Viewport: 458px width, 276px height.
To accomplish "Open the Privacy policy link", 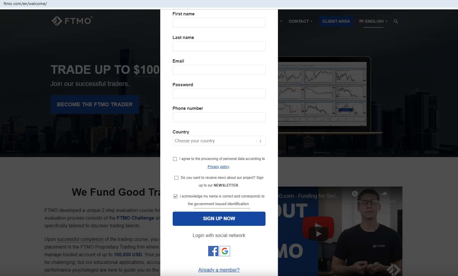I will click(x=218, y=167).
